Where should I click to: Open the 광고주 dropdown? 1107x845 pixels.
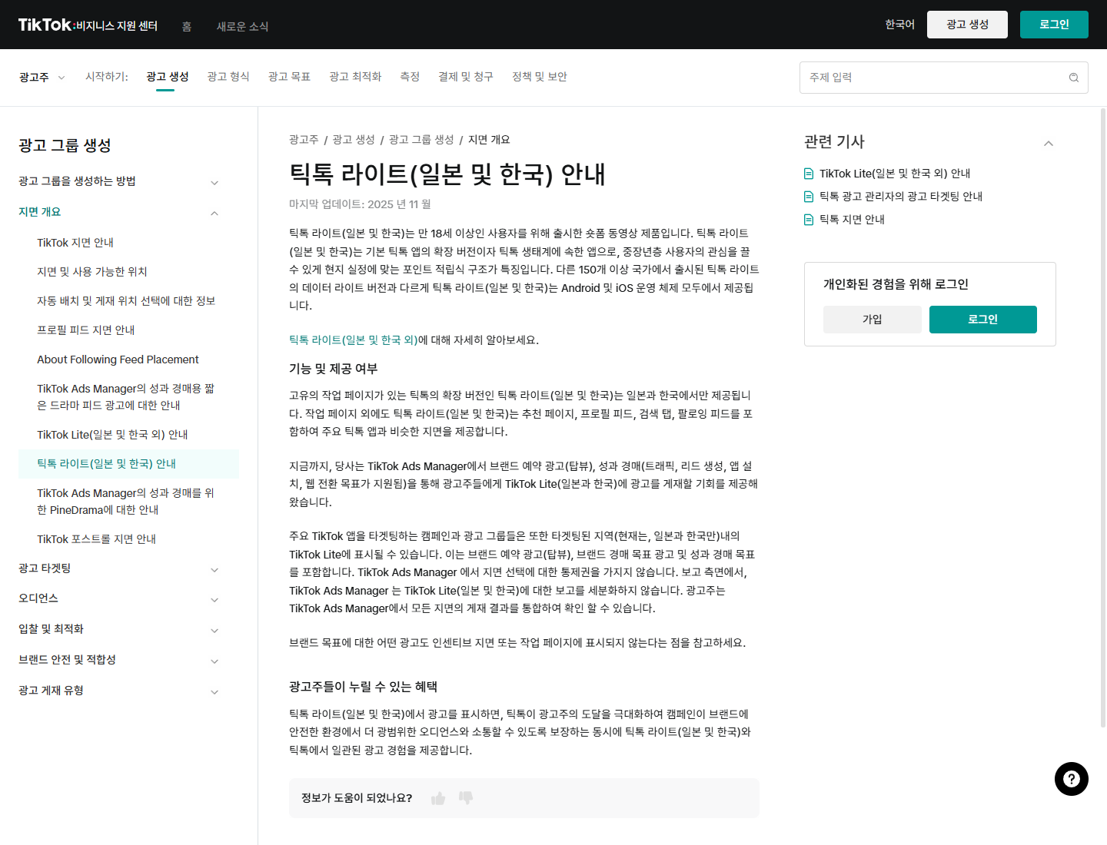tap(42, 77)
